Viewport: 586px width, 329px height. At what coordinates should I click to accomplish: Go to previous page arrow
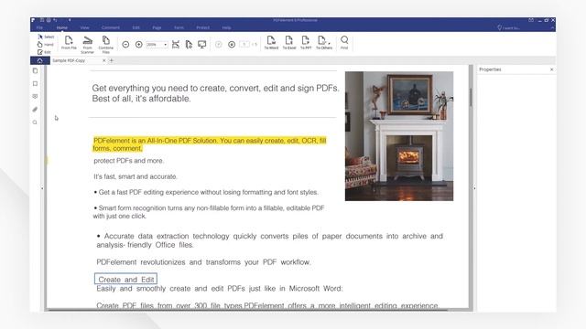click(x=219, y=45)
